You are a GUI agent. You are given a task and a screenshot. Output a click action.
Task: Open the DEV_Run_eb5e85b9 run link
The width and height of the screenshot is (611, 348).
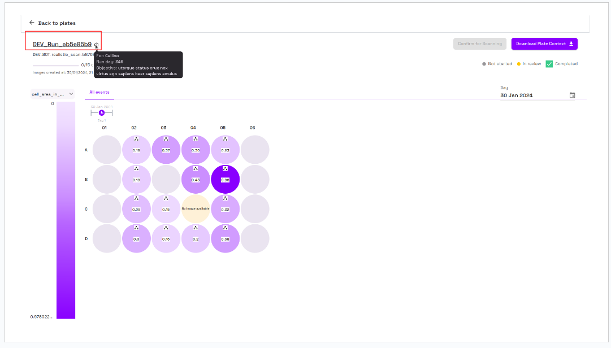tap(62, 44)
